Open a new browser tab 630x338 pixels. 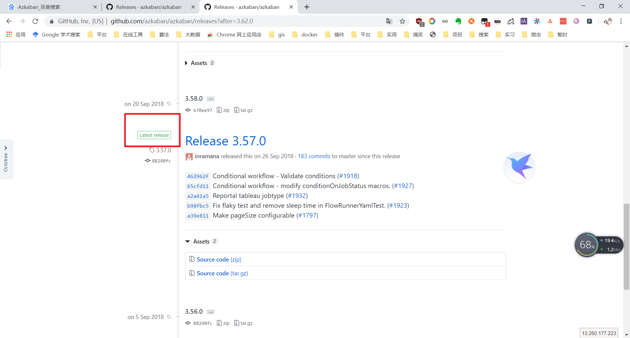coord(307,7)
